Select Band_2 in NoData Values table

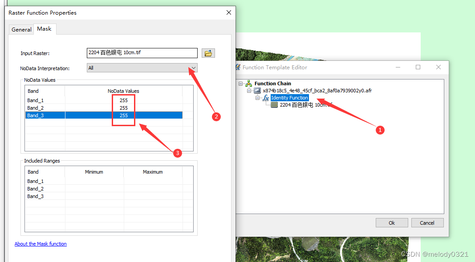tap(36, 108)
